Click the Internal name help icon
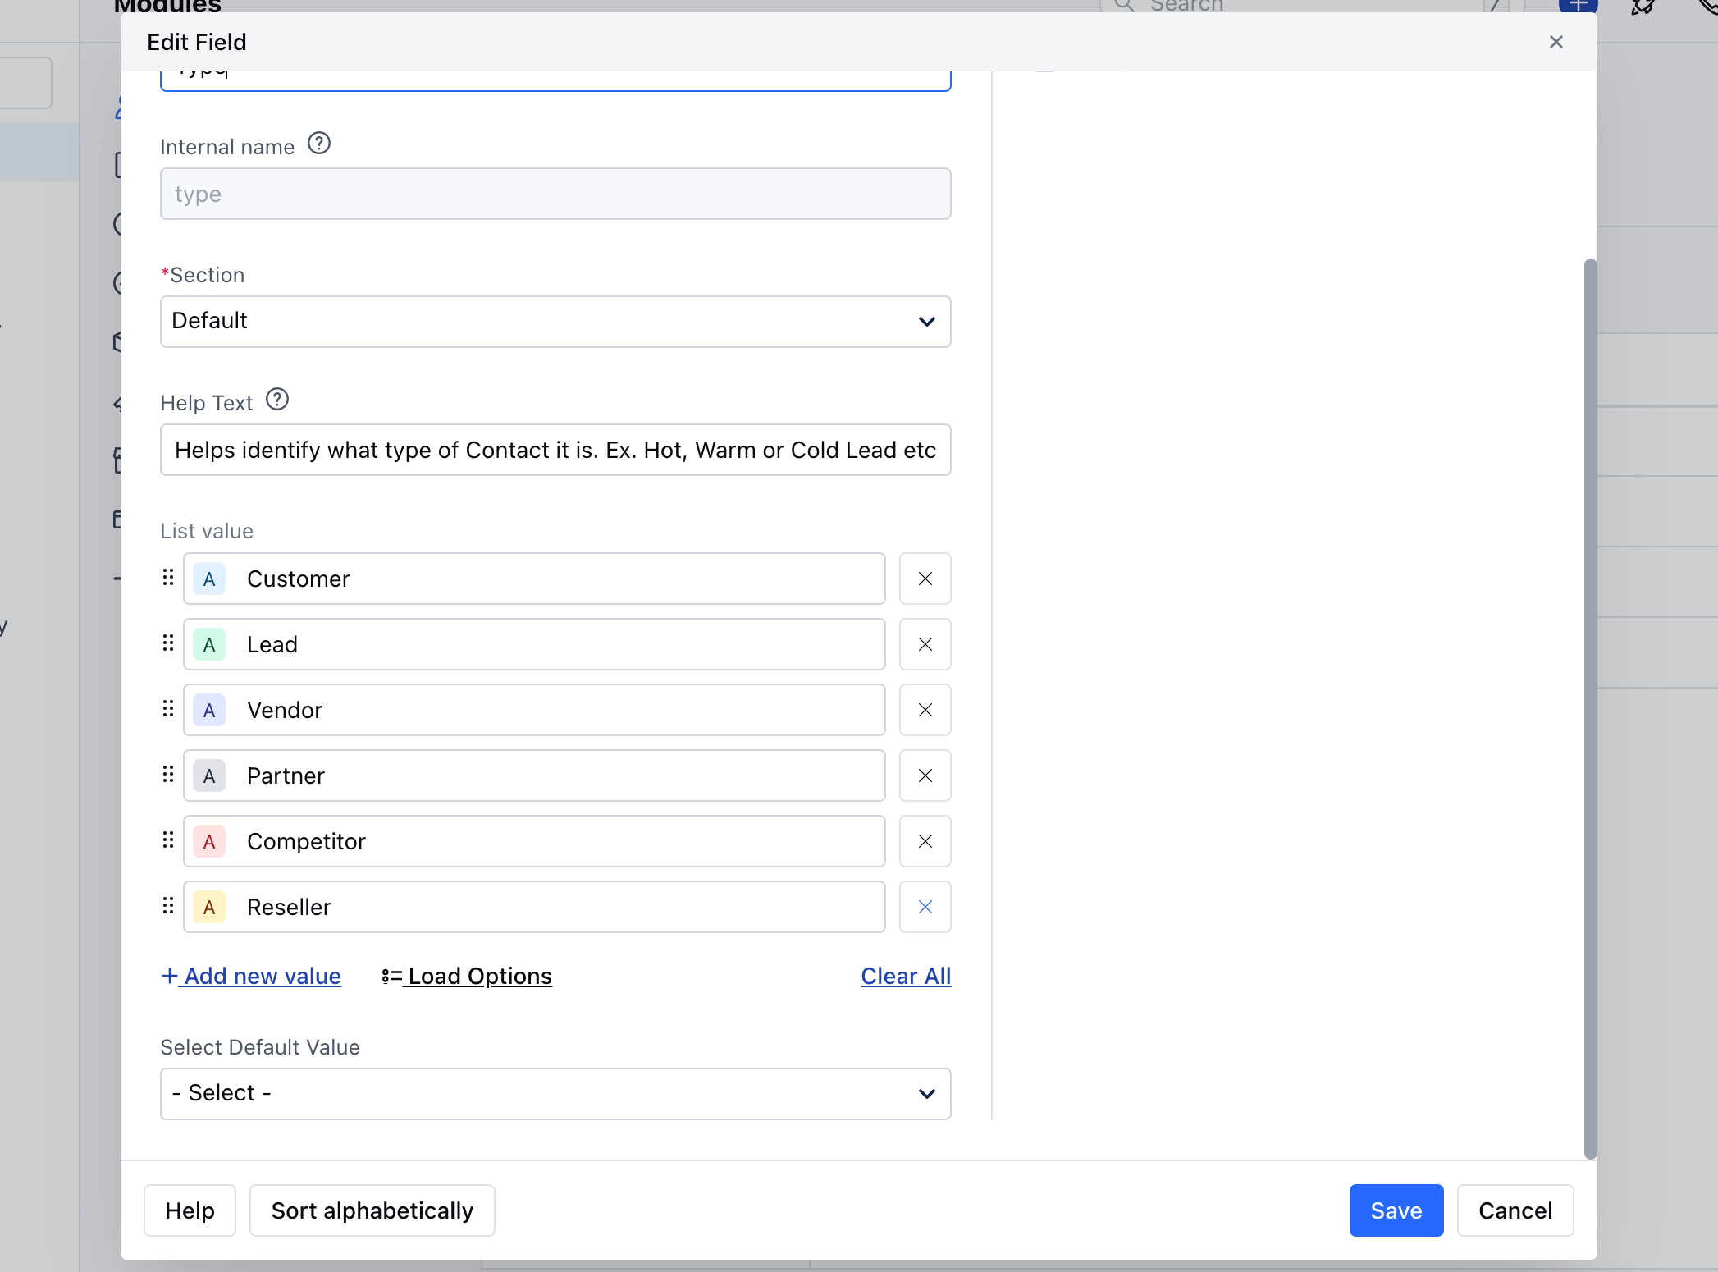Screen dimensions: 1718x1272 pyautogui.click(x=318, y=144)
